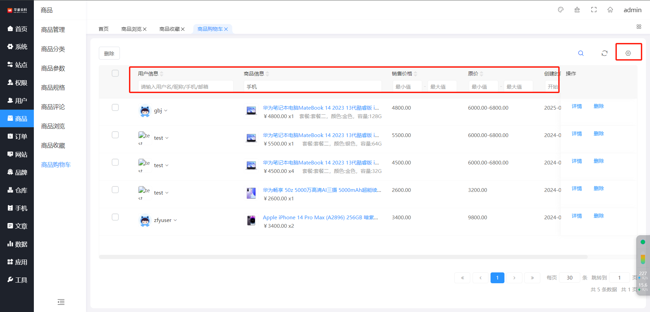Open the theme palette icon
650x312 pixels.
tap(561, 10)
